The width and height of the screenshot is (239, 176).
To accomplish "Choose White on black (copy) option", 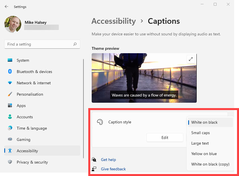I will (x=210, y=164).
